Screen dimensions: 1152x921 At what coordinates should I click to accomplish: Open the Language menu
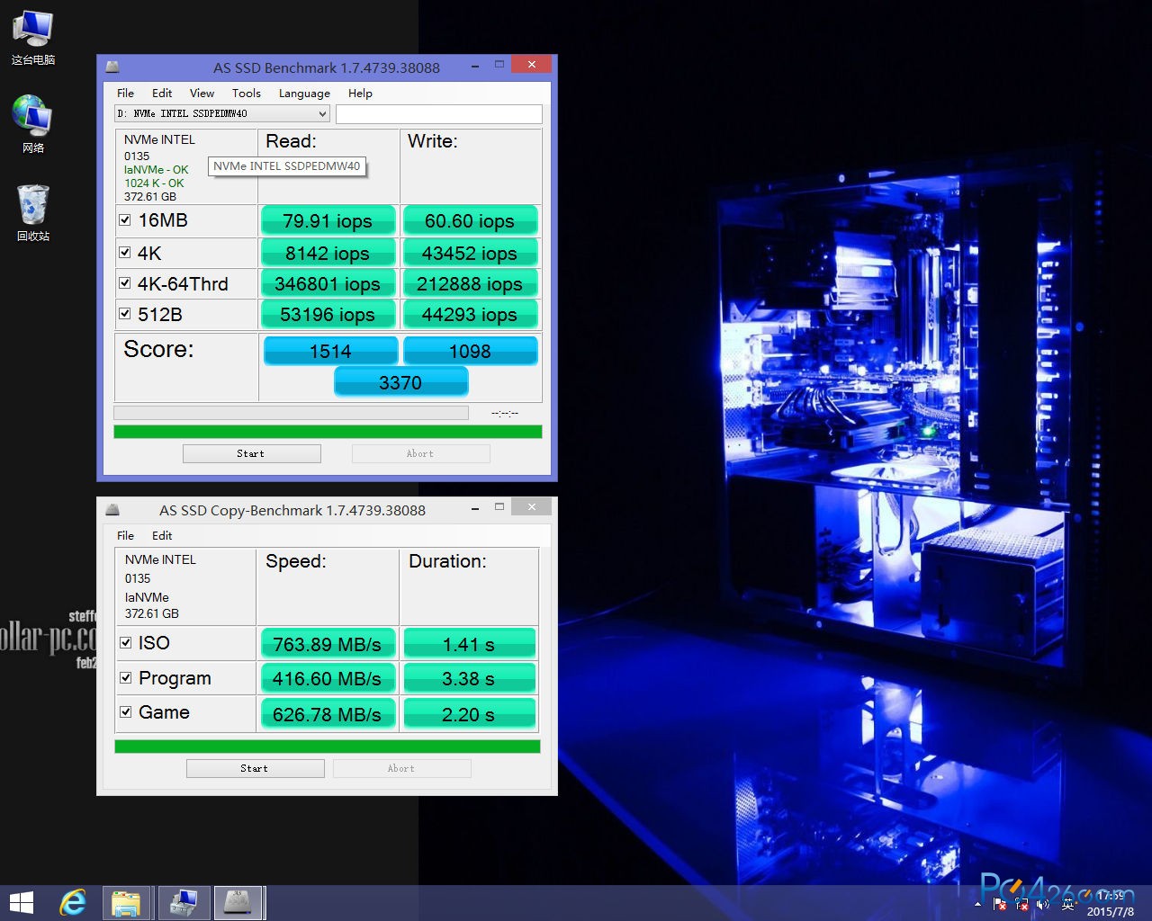click(x=304, y=93)
